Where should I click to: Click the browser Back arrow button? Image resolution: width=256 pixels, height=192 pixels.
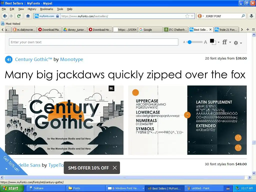point(5,16)
